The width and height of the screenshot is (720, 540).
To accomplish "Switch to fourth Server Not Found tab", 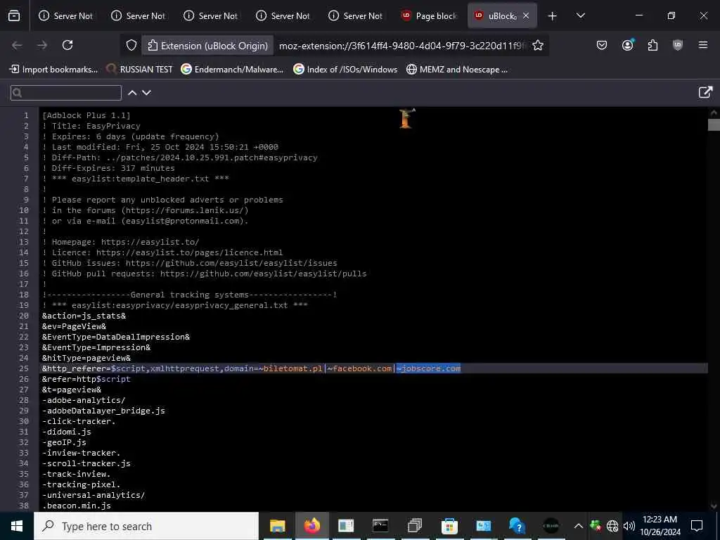I will pos(284,15).
